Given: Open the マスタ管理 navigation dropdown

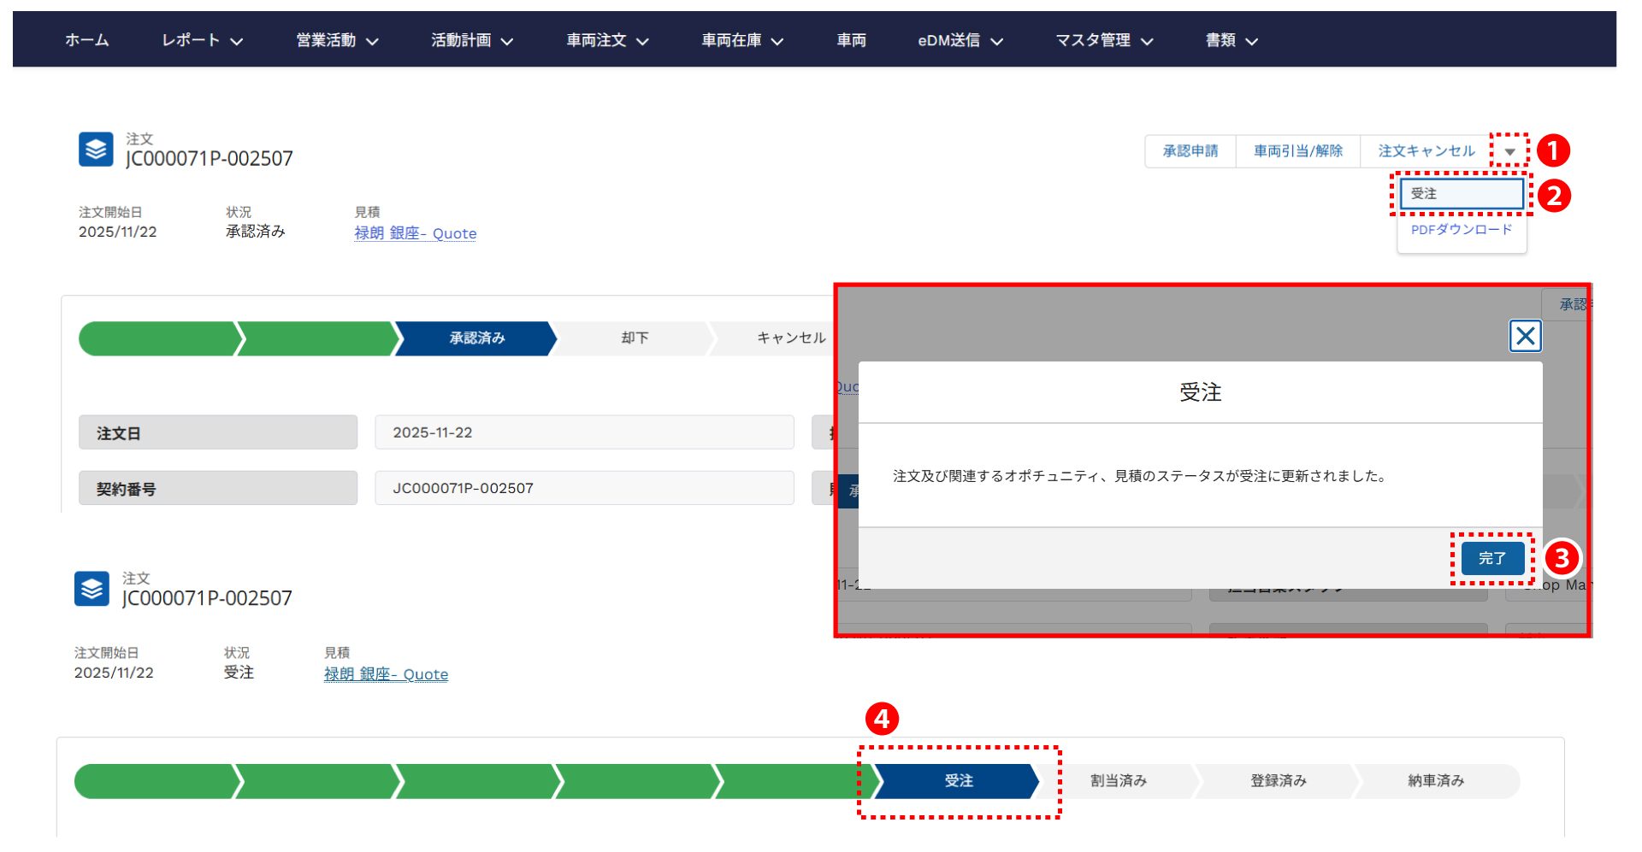Looking at the screenshot, I should tap(1103, 40).
